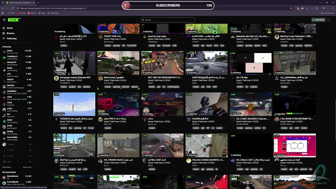The height and width of the screenshot is (189, 336).
Task: Click the TheWitty21 channel avatar
Action: 4,57
